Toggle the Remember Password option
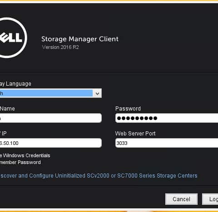Screen dimensions: 218x212 [x=20, y=162]
